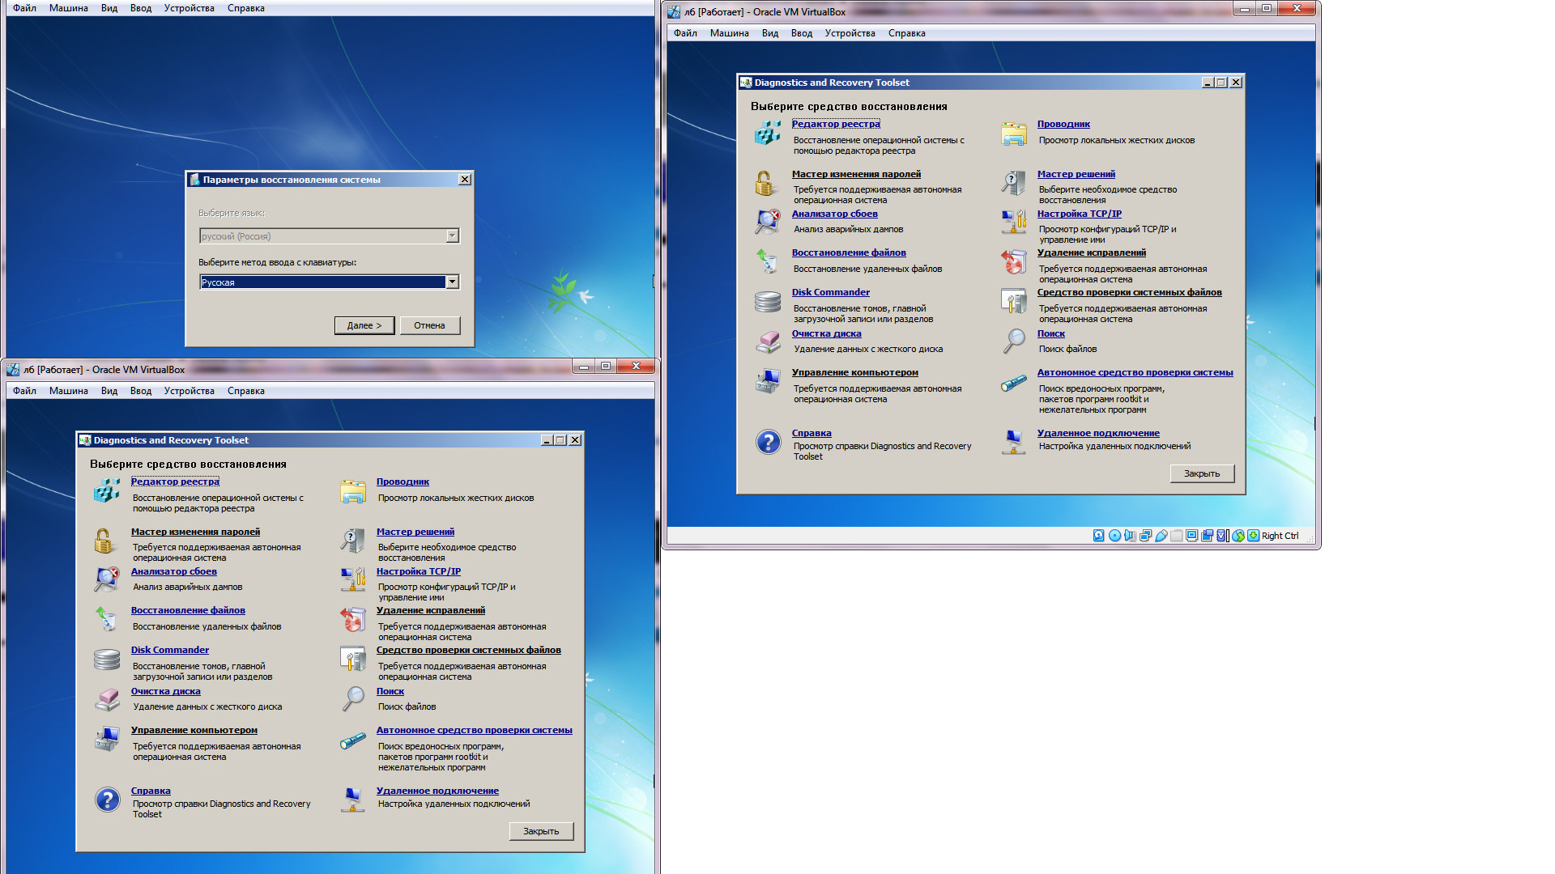Click video capture icon in status bar
Image resolution: width=1555 pixels, height=874 pixels.
point(1207,536)
